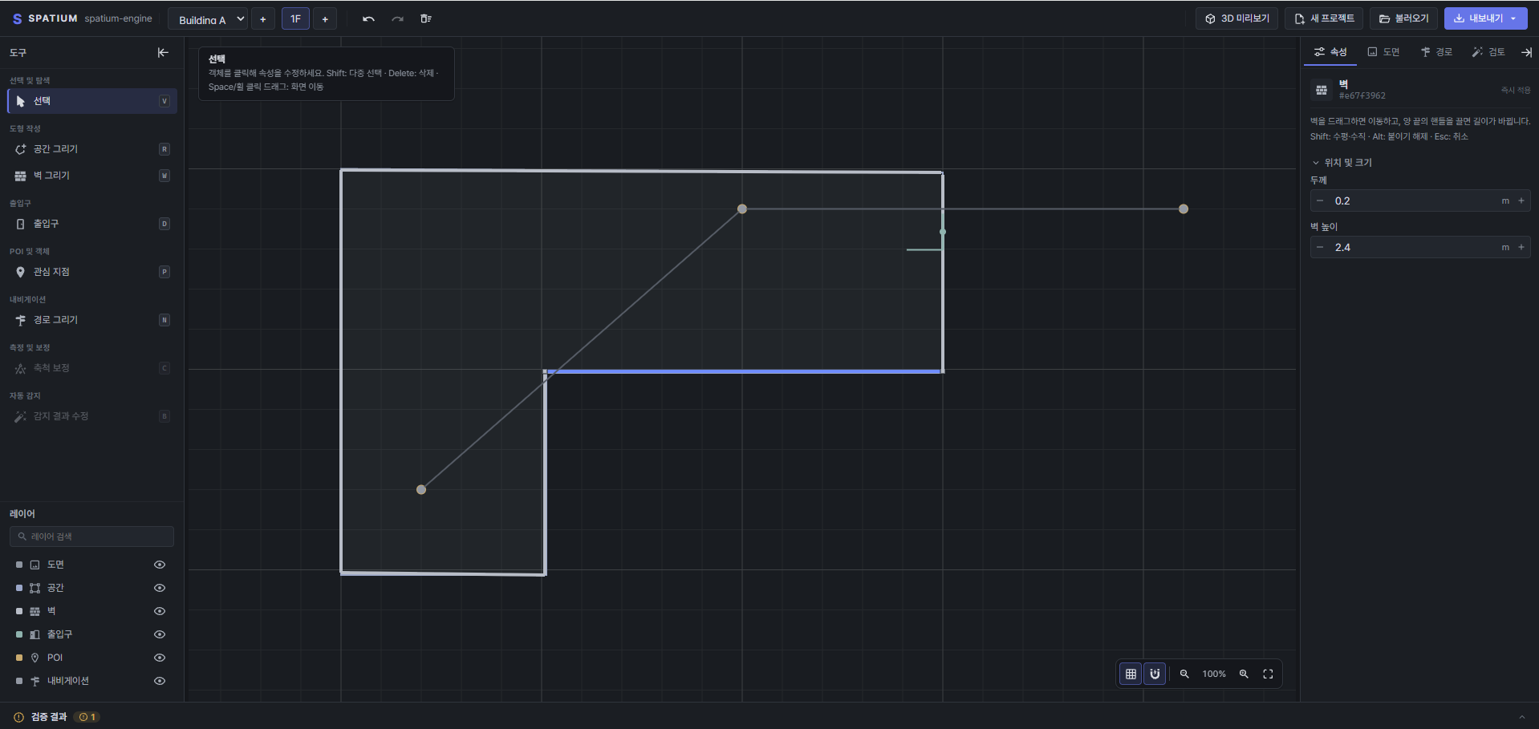The height and width of the screenshot is (729, 1539).
Task: Choose the 공간 그리기 tool
Action: 92,149
